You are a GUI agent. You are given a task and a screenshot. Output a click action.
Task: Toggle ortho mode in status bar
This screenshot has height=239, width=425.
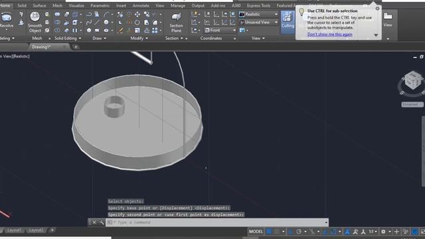pos(291,232)
